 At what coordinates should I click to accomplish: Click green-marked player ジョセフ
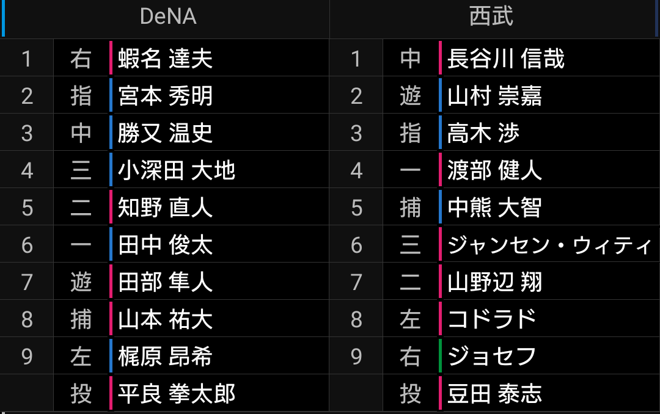click(x=491, y=357)
